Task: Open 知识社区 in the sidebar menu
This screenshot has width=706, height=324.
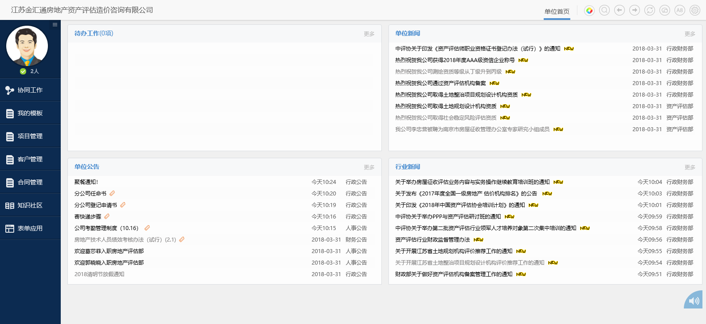Action: coord(30,206)
